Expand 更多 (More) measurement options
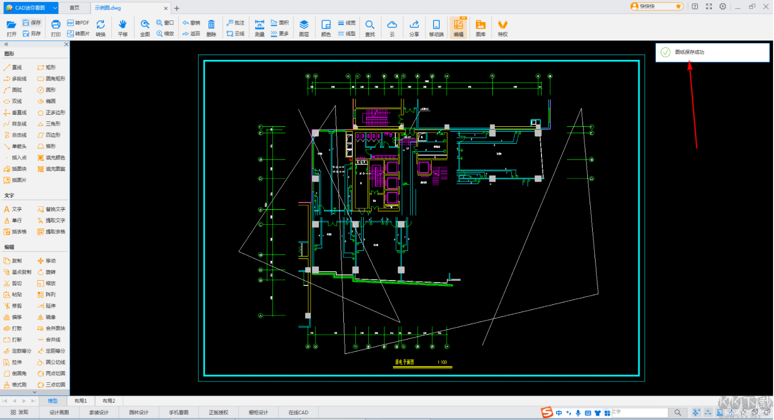The height and width of the screenshot is (420, 774). point(280,34)
